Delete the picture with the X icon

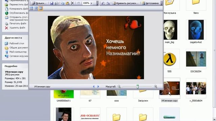click(72, 3)
